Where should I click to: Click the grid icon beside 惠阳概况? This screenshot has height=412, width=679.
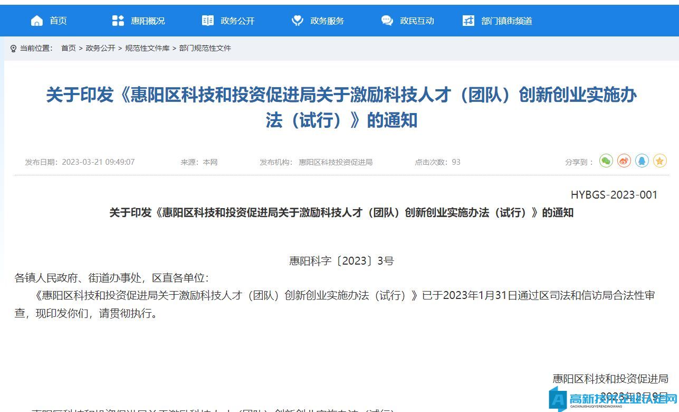[118, 21]
